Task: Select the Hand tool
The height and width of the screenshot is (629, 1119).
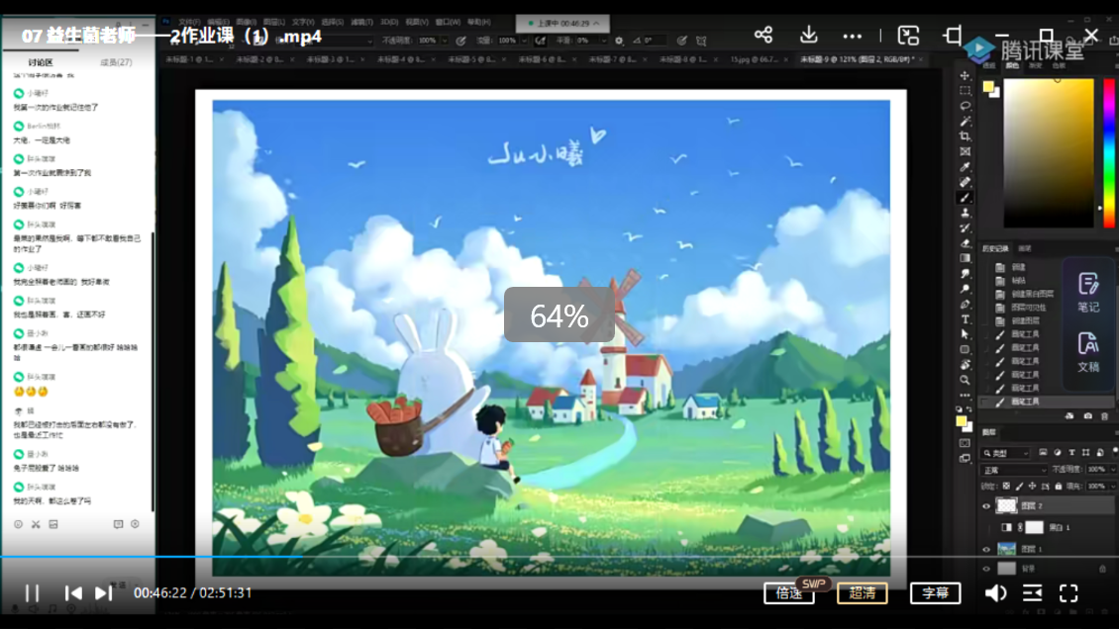Action: [965, 365]
